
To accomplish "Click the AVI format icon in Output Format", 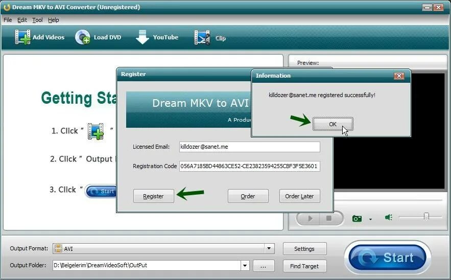I will point(58,249).
